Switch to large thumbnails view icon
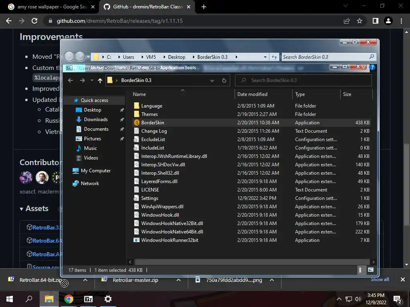410x307 pixels. [370, 270]
